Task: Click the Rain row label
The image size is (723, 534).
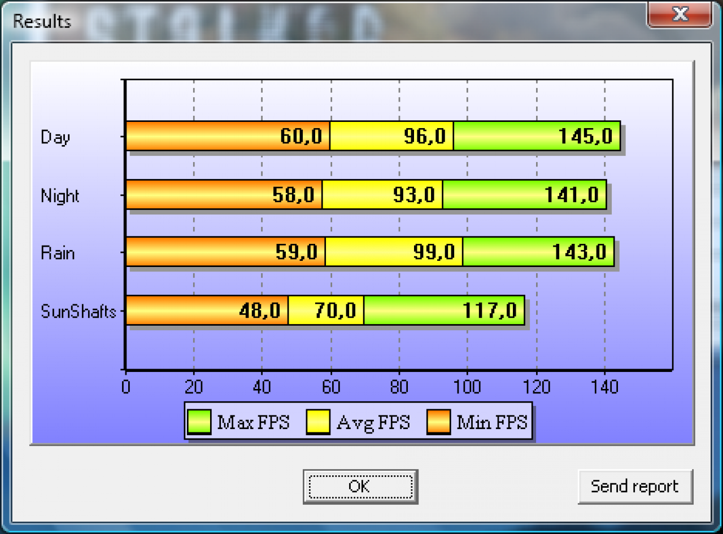Action: pos(58,253)
